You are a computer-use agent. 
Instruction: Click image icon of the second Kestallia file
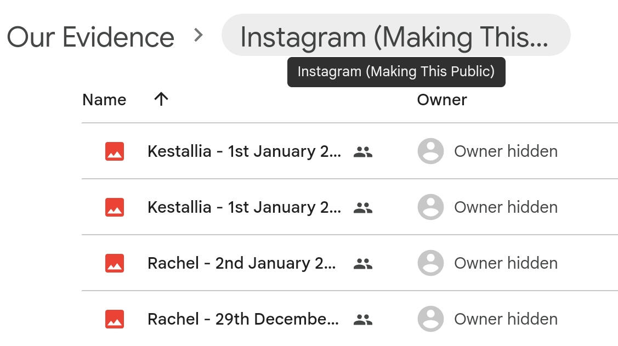point(115,207)
